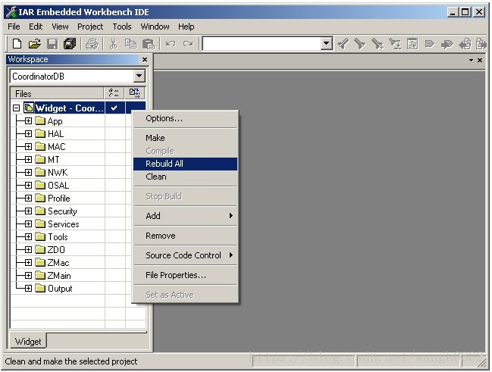The height and width of the screenshot is (372, 492).
Task: Click the IAR application icon in title bar
Action: coord(11,12)
